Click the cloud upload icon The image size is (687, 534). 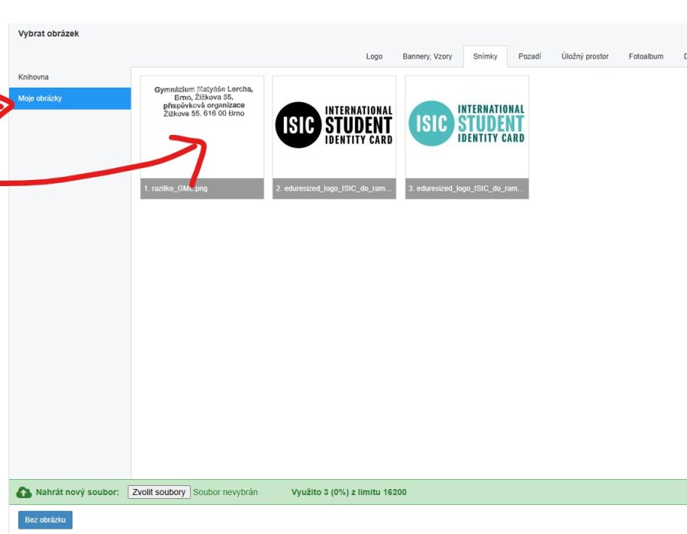click(x=24, y=492)
